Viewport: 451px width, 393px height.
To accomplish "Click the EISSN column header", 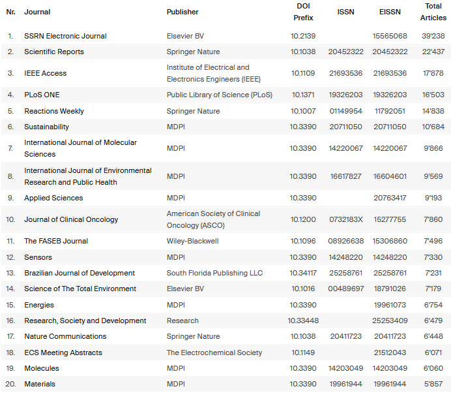I will 390,12.
